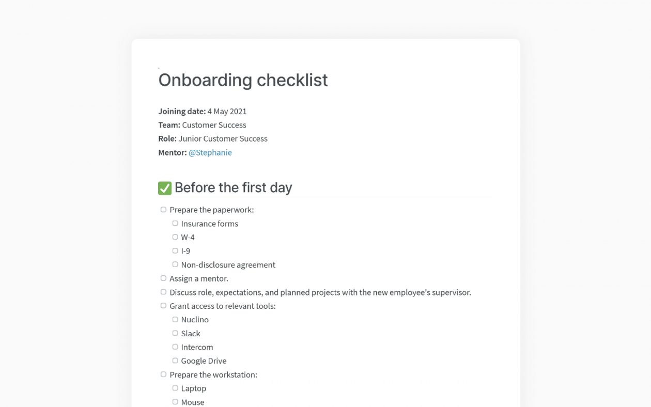The width and height of the screenshot is (651, 407).
Task: Check off the I-9 item
Action: (175, 251)
